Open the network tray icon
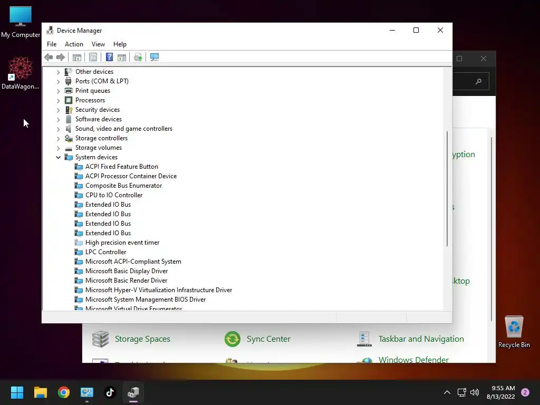 tap(461, 392)
